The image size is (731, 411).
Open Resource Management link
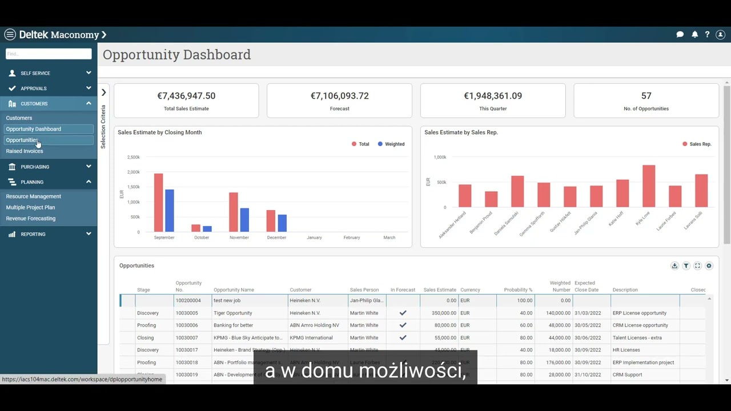click(34, 196)
